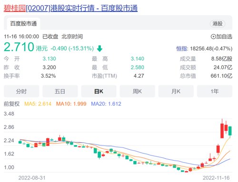Image resolution: width=238 pixels, height=182 pixels.
Task: Select the 日K chart tab
Action: 99,91
